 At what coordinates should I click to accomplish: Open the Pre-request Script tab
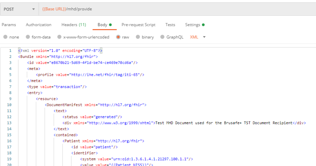138,25
